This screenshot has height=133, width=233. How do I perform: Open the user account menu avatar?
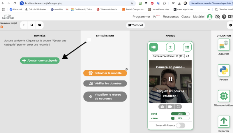(x=210, y=17)
